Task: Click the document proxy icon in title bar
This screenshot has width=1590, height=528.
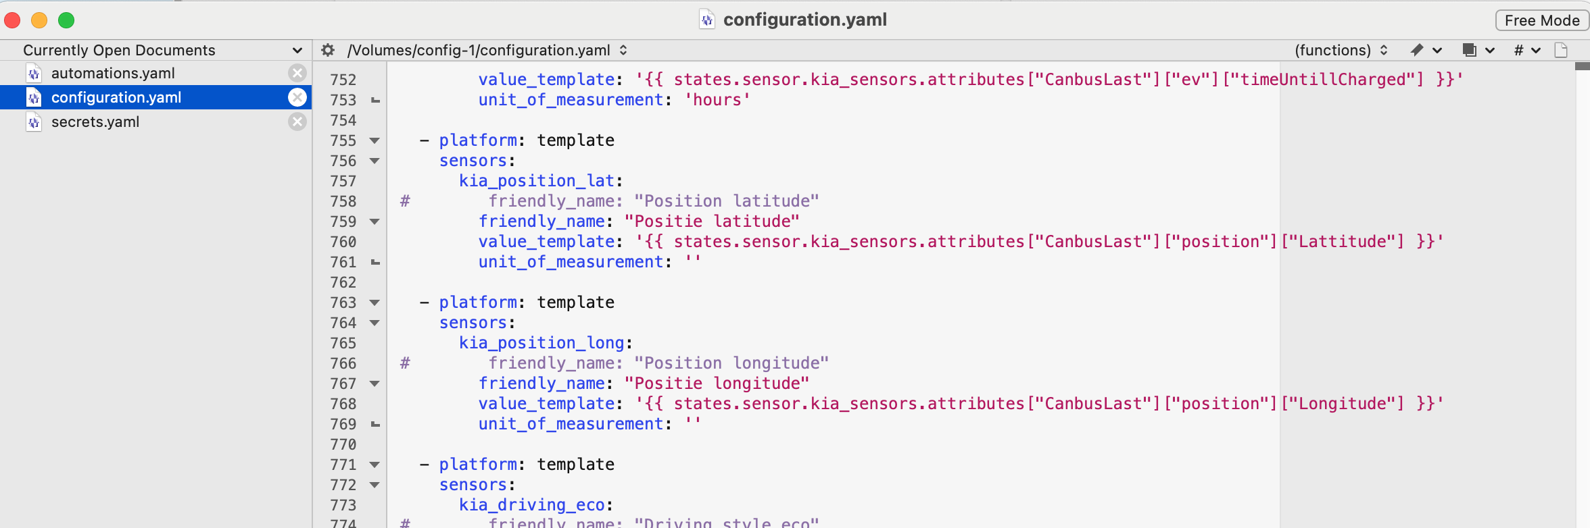Action: (706, 20)
